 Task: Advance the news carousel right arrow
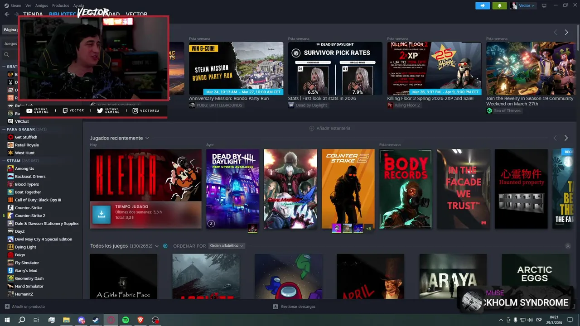pos(566,33)
